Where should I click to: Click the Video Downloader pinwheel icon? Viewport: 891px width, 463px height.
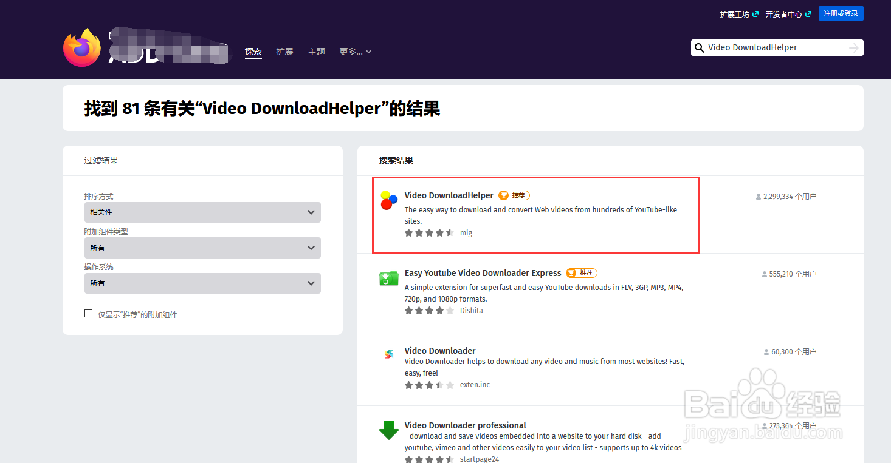[x=388, y=354]
